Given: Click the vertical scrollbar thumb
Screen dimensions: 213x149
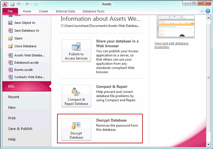Looking at the screenshot, I should pyautogui.click(x=208, y=78).
